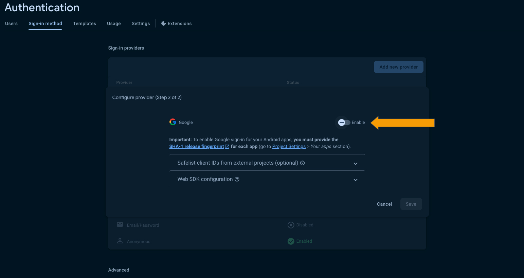Click Add new provider button

(399, 67)
